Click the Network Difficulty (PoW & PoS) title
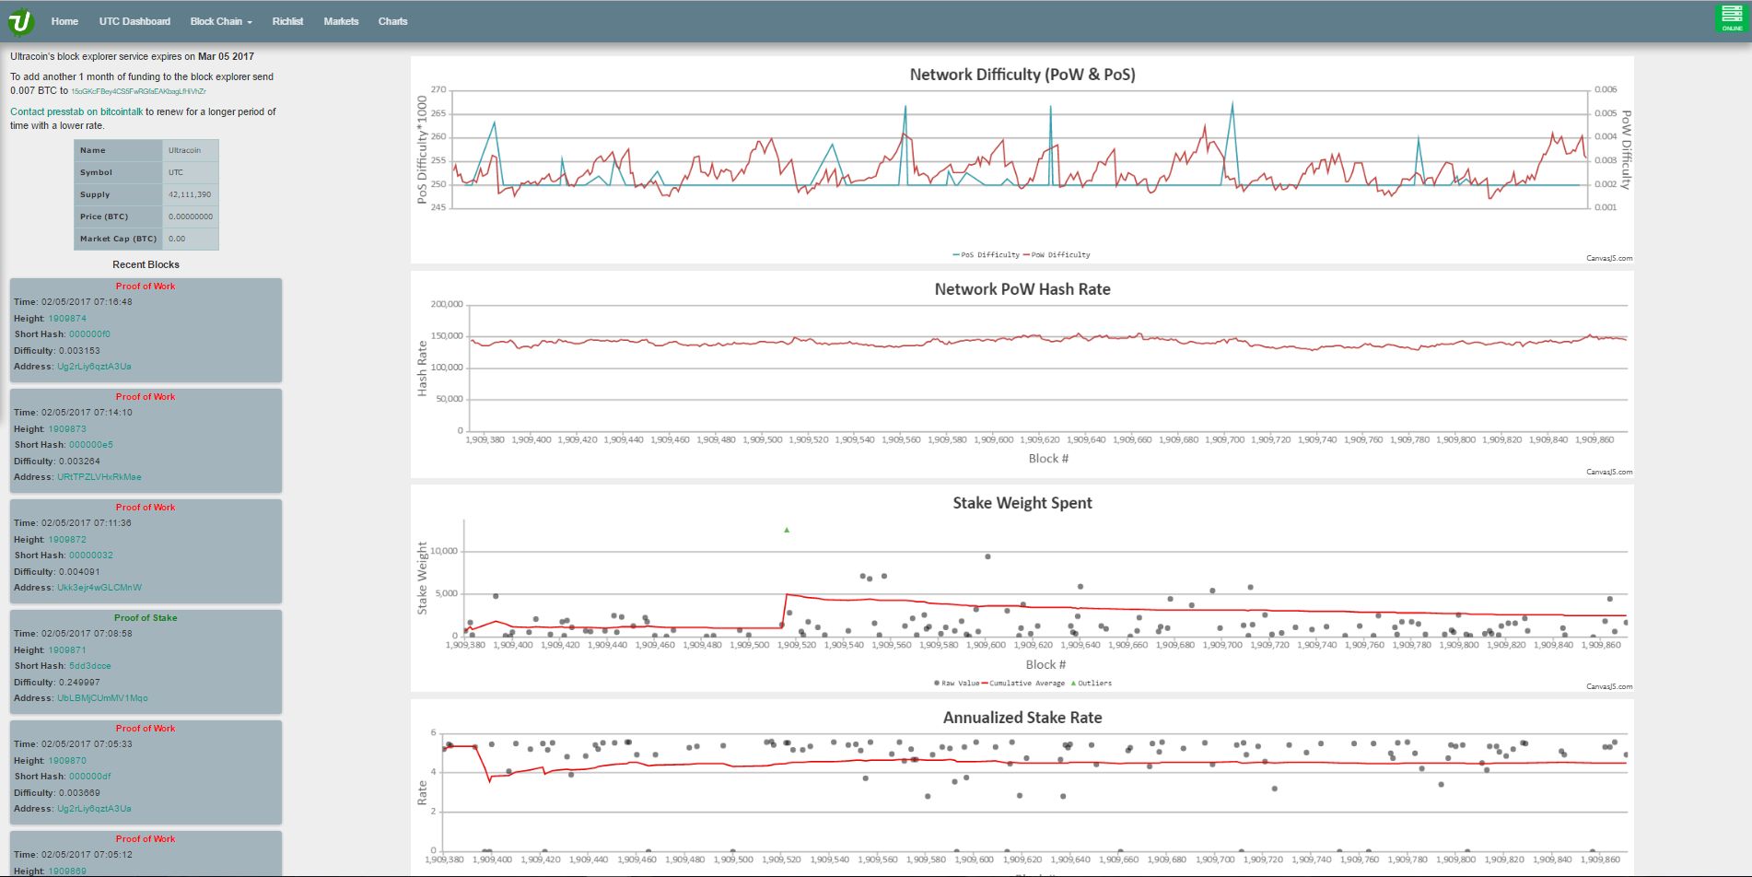This screenshot has height=877, width=1752. coord(1022,75)
